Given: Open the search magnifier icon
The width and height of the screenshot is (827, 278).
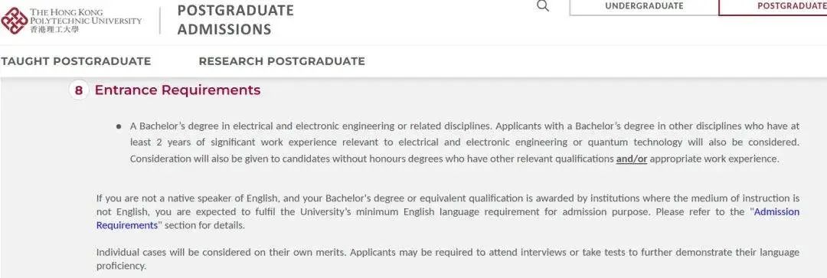Looking at the screenshot, I should 543,6.
